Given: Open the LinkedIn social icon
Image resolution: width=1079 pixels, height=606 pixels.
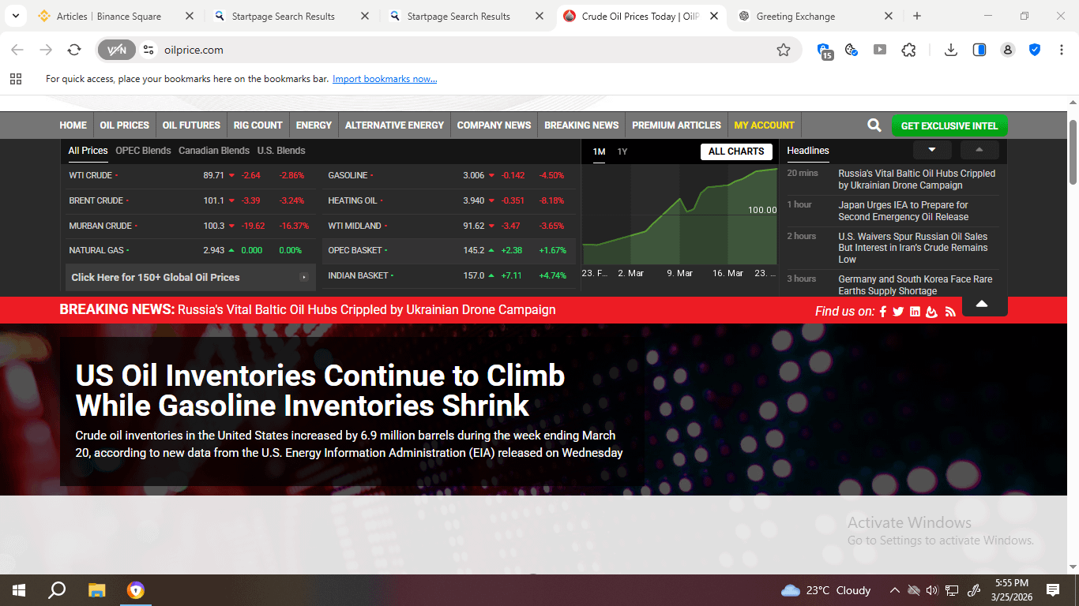Looking at the screenshot, I should [x=915, y=312].
